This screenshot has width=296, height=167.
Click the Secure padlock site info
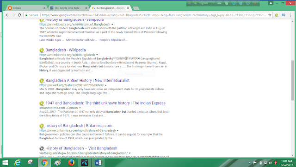tap(32, 15)
